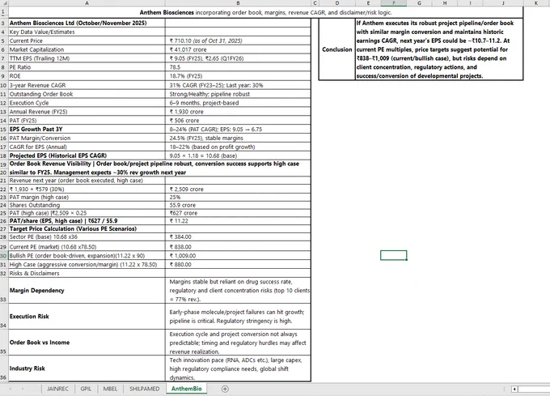
Task: Select row 30 header
Action: coord(3,256)
